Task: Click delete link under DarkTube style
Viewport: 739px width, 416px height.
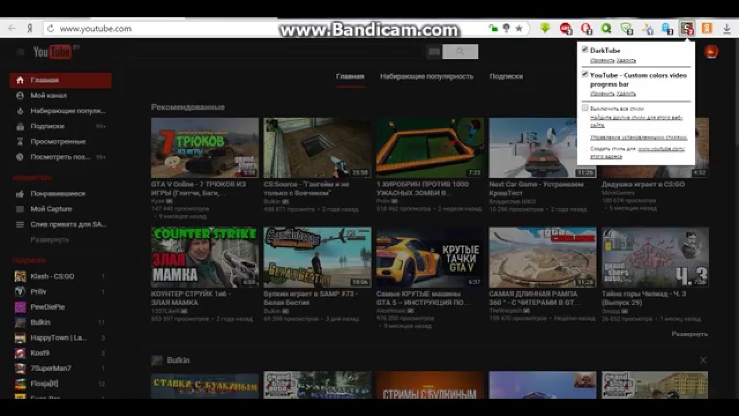Action: point(626,61)
